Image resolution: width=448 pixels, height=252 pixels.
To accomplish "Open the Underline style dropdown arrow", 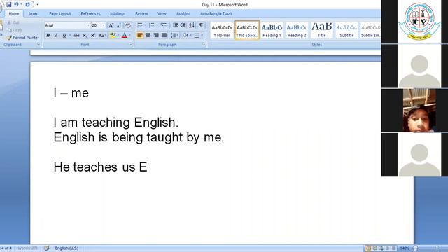I will click(70, 36).
